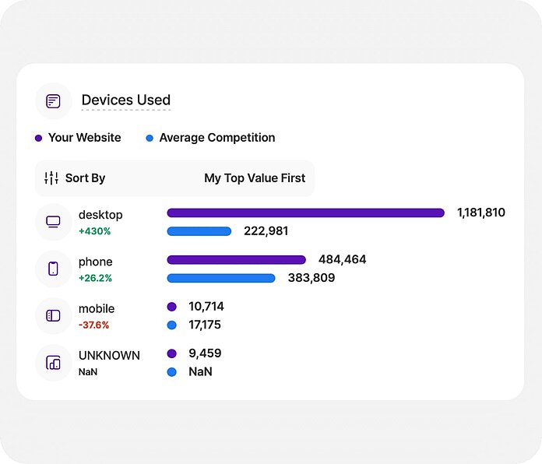Click the purple phone bar 484,464

tap(236, 259)
